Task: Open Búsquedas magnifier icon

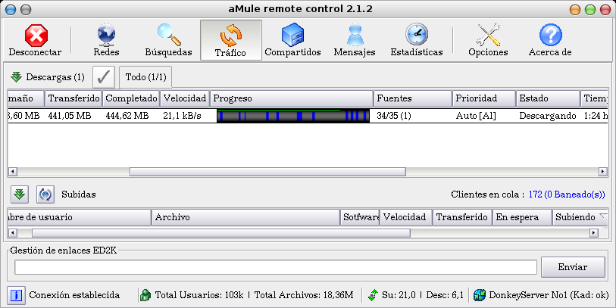Action: point(168,36)
